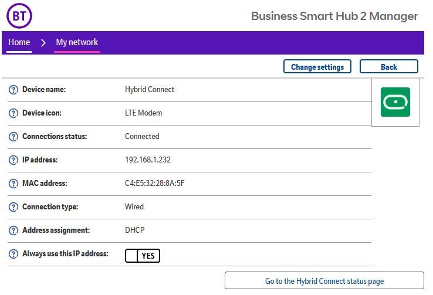Select the Wired connection type value
433x295 pixels.
(134, 206)
